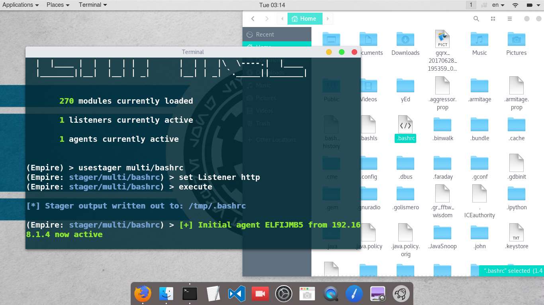Click the workspace indicator showing 1
The image size is (544, 305).
point(471,5)
